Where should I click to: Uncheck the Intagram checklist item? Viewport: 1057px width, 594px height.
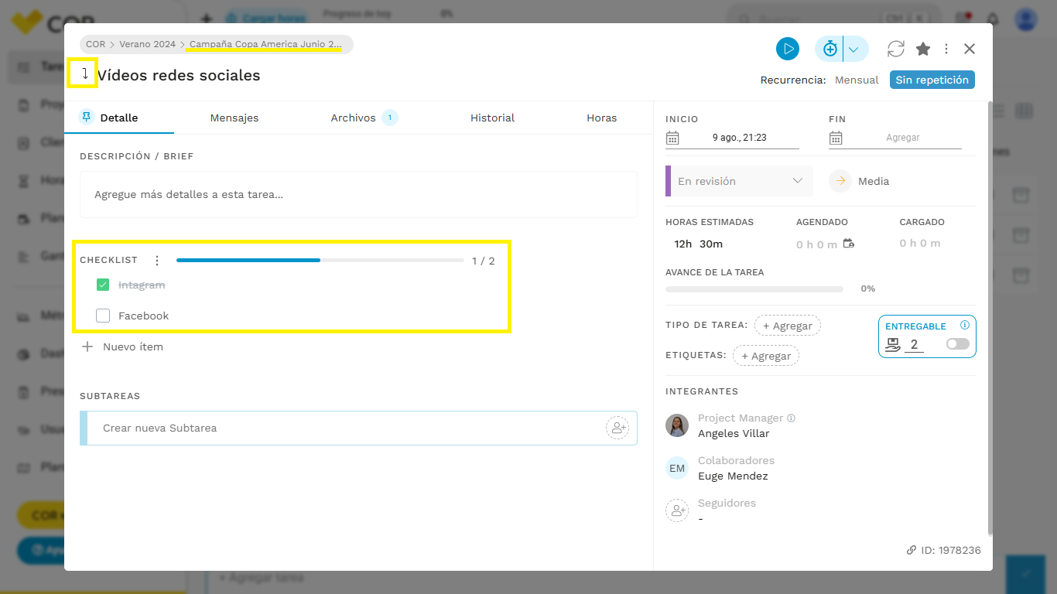(103, 285)
